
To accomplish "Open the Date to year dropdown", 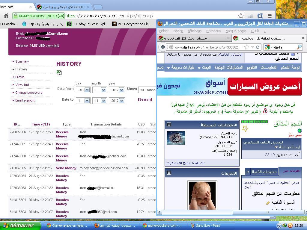I will click(122, 101).
